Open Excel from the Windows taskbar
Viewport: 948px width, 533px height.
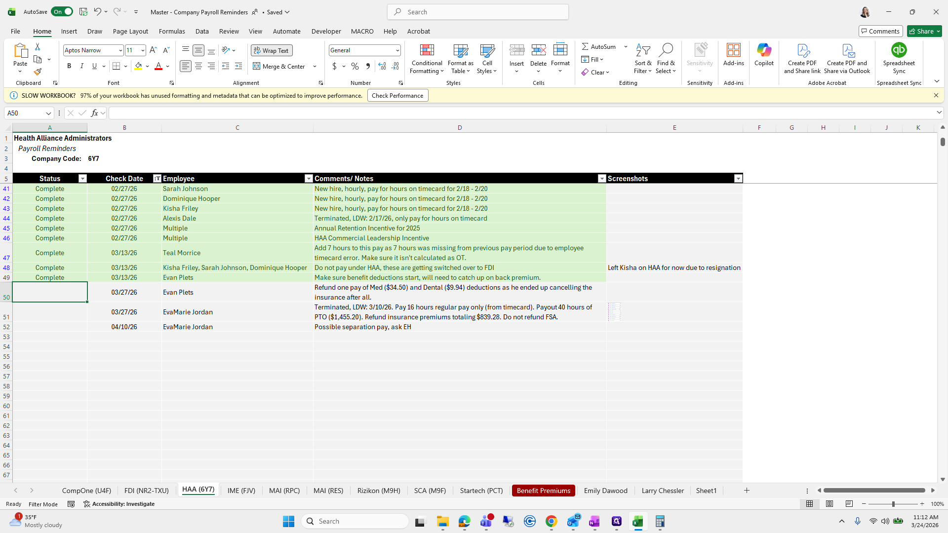pos(638,521)
